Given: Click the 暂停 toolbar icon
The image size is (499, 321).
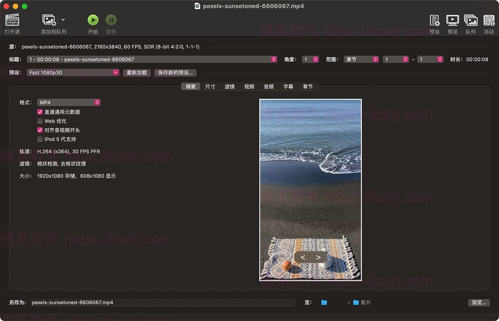Looking at the screenshot, I should (111, 20).
